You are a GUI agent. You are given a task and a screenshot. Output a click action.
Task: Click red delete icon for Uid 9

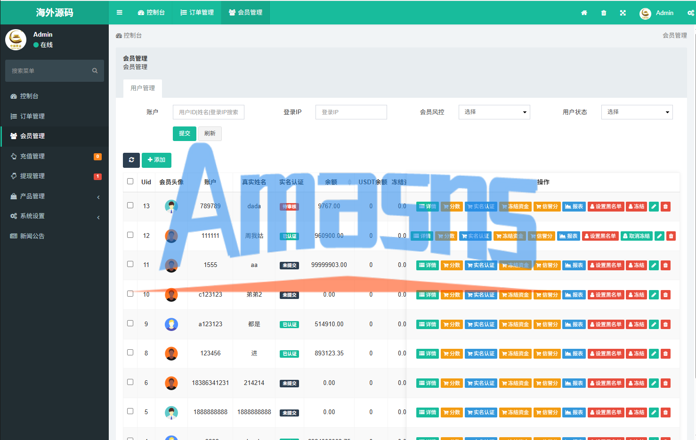[x=665, y=324]
